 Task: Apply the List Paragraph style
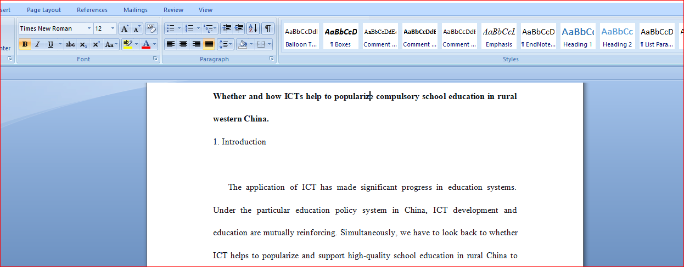(657, 37)
